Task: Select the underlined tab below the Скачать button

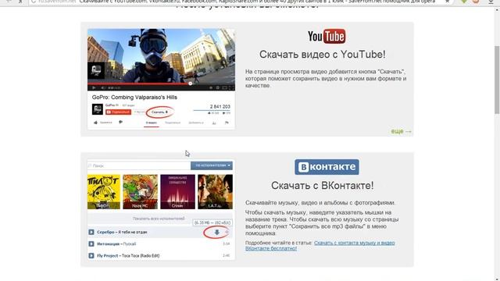Action: point(151,123)
